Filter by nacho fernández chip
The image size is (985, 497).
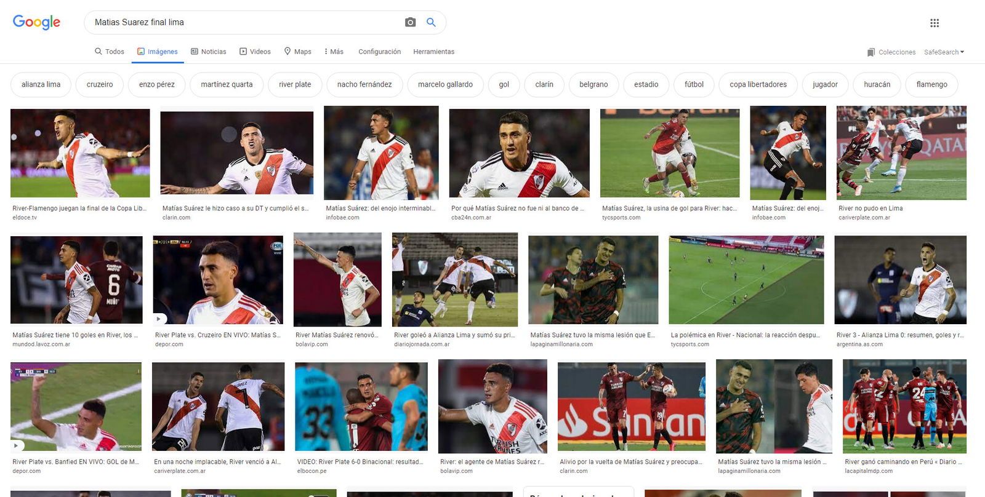(x=364, y=84)
